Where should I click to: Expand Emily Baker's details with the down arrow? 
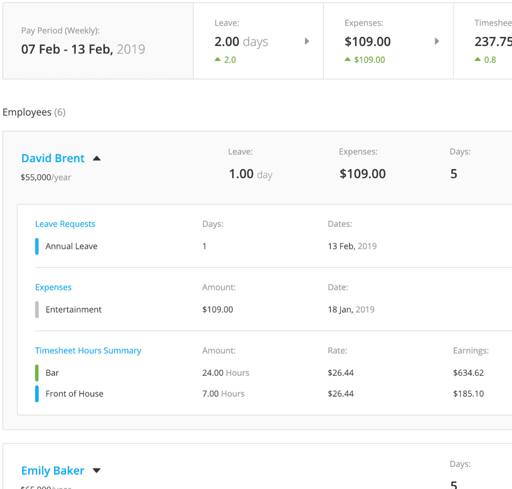tap(97, 470)
